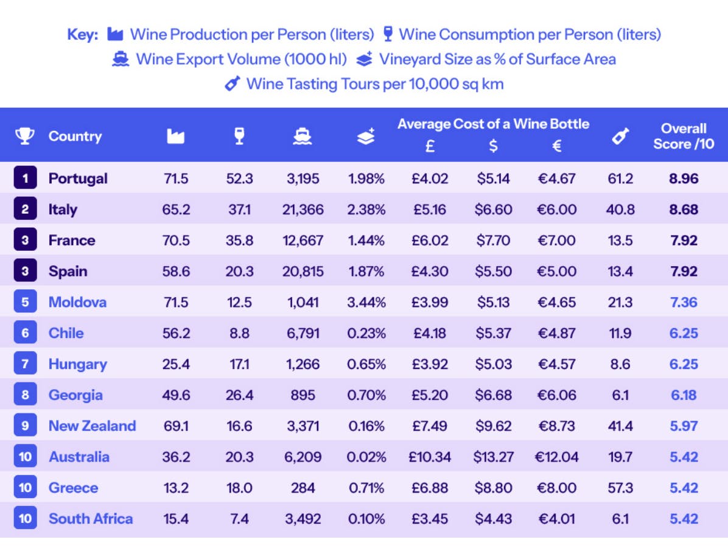Click the factory icon in the key legend
The image size is (728, 551).
115,34
